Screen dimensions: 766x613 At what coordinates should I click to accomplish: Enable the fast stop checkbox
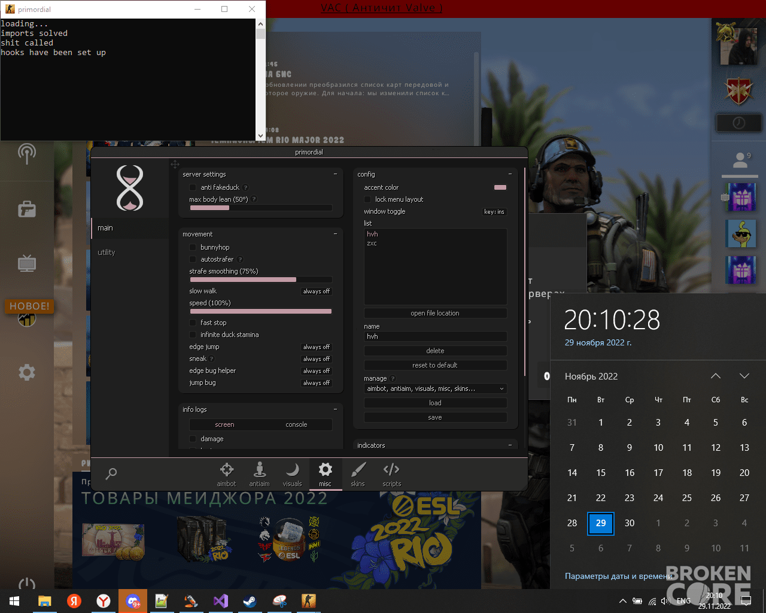[x=193, y=323]
